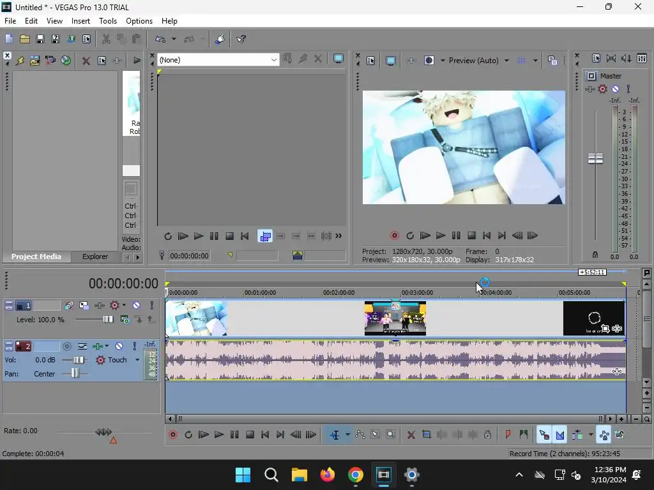
Task: Click the Trim crop icon in timeline toolbar
Action: (x=426, y=435)
